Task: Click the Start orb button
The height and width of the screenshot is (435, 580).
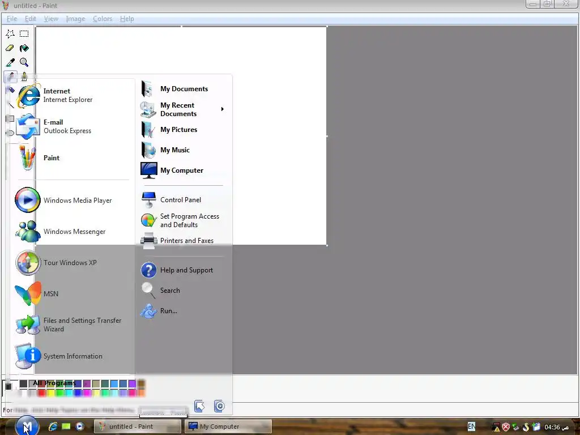Action: 27,425
